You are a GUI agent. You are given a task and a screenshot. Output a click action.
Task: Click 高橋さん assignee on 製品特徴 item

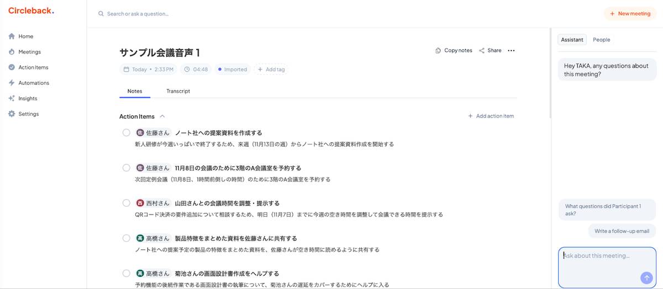(153, 238)
